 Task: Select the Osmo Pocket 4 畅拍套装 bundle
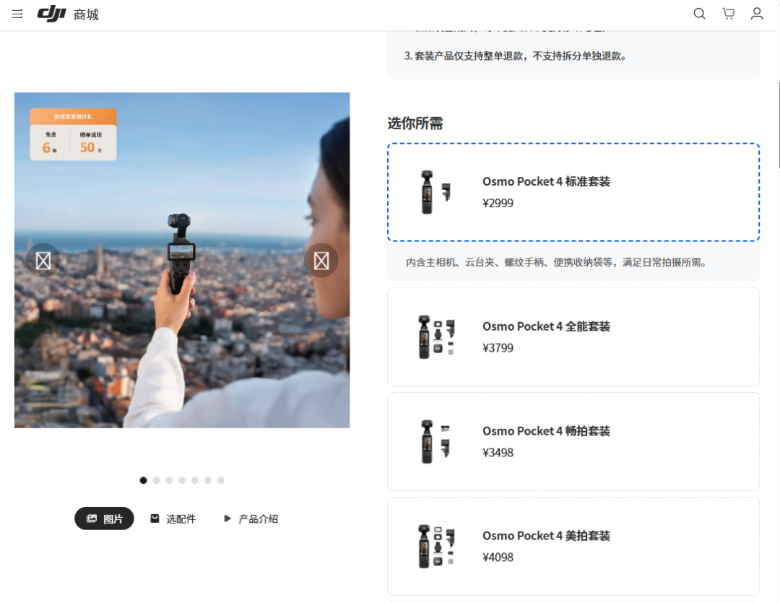coord(573,441)
